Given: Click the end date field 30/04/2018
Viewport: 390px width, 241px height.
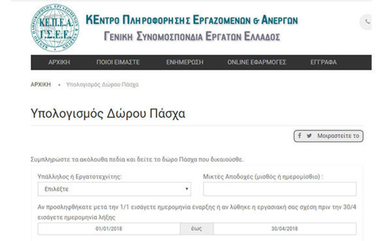Looking at the screenshot, I should (284, 228).
